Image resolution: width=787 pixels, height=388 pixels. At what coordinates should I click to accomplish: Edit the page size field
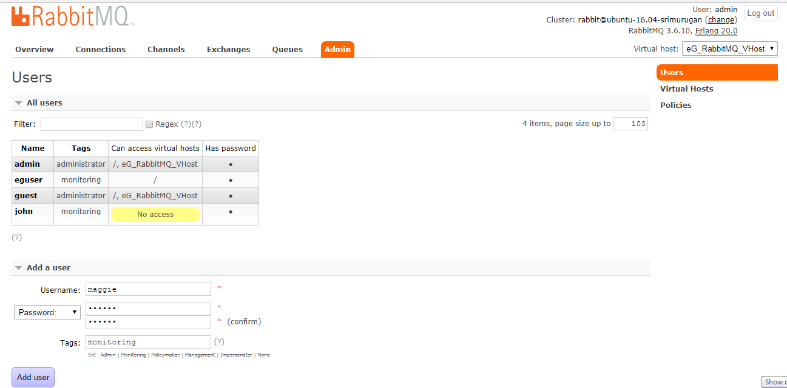coord(630,124)
